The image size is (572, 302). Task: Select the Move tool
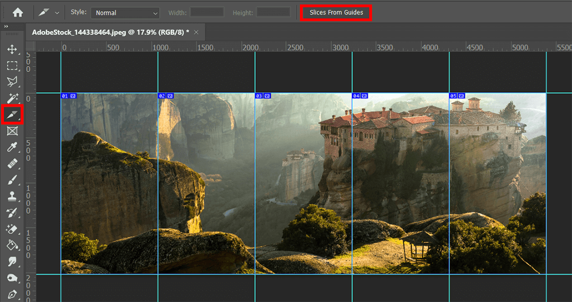point(12,49)
